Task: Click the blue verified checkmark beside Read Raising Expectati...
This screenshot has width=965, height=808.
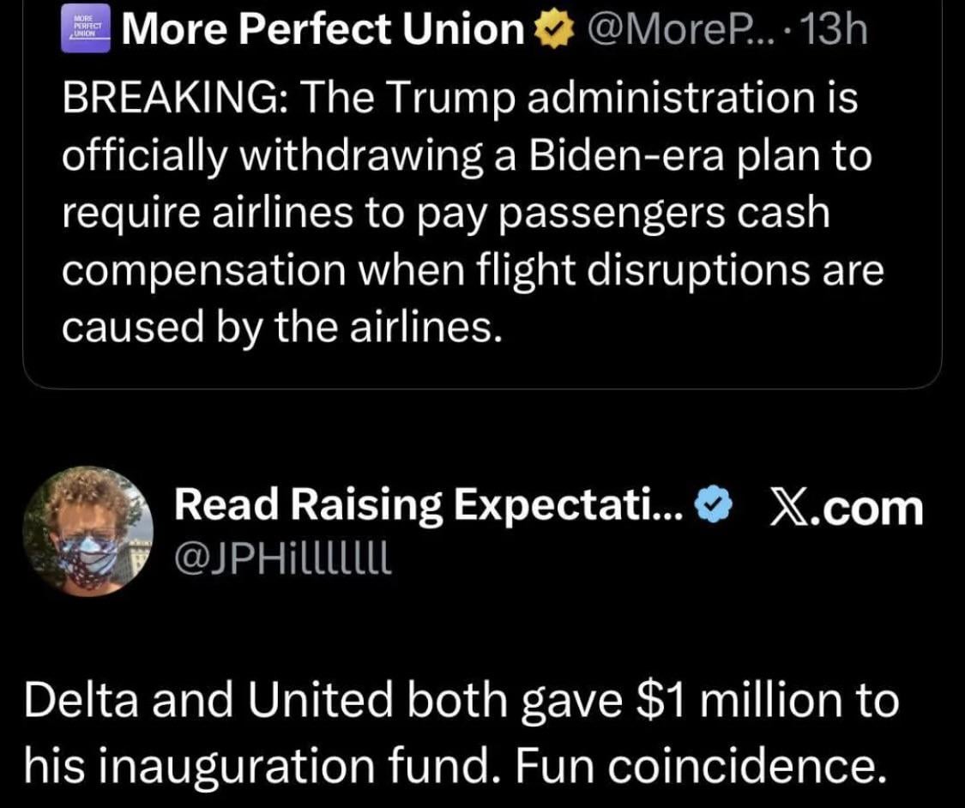Action: click(x=712, y=509)
